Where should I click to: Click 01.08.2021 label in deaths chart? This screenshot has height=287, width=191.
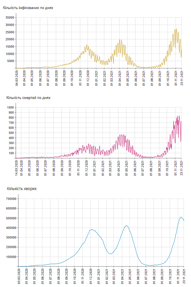[151, 168]
